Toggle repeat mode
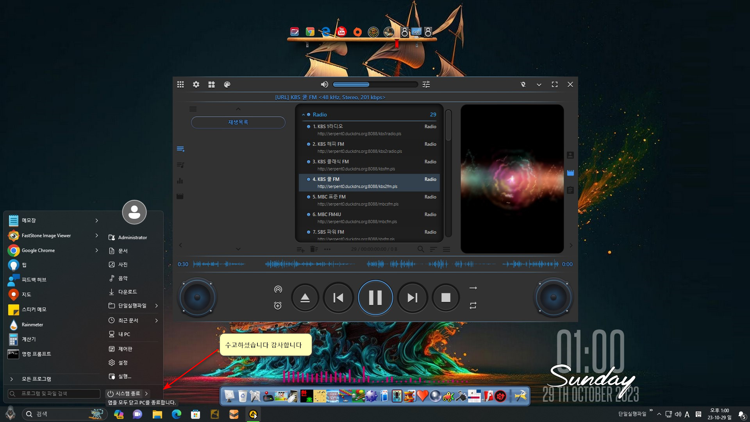The image size is (750, 422). [473, 306]
